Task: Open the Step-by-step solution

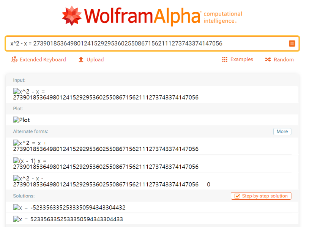Action: (x=261, y=196)
